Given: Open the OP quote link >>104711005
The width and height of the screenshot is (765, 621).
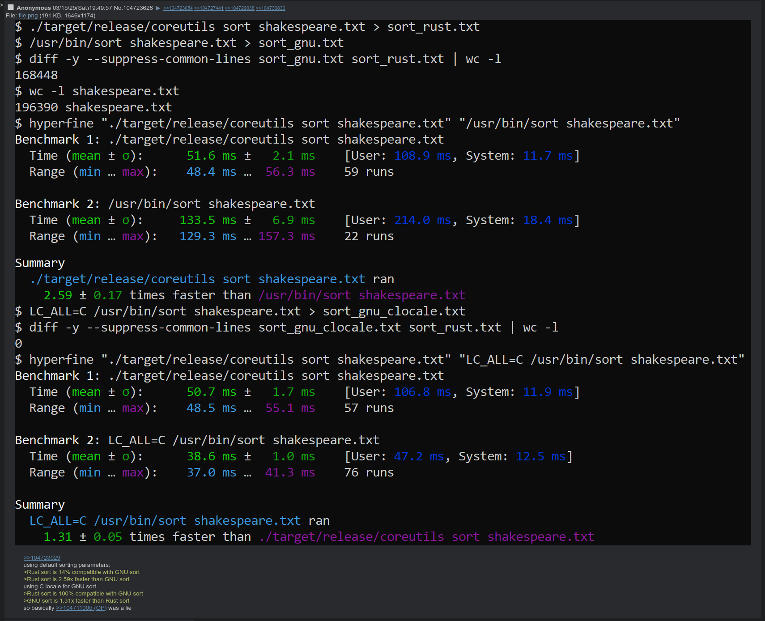Looking at the screenshot, I should (x=81, y=608).
